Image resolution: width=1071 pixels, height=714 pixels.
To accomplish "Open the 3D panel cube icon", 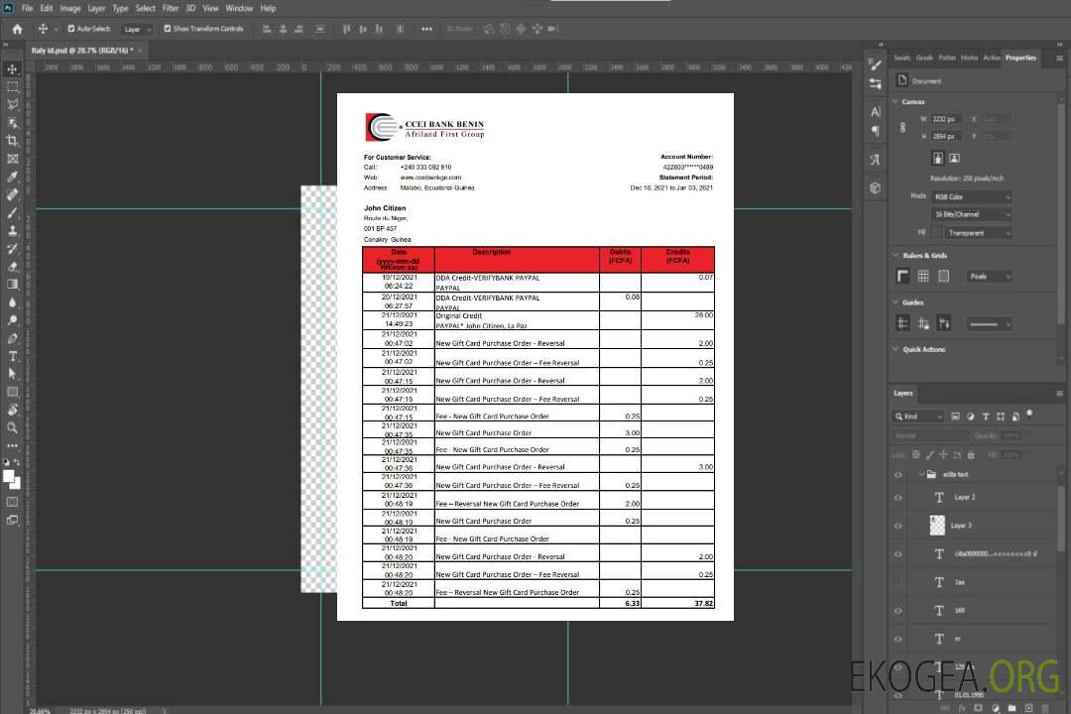I will click(875, 187).
